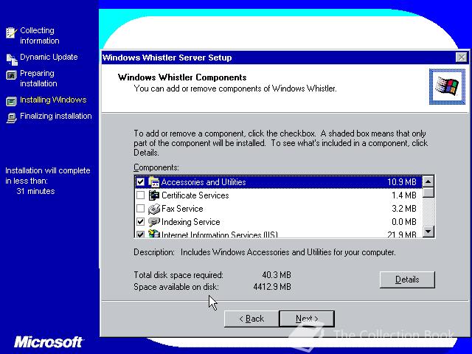
Task: Click the Preparing installation step icon
Action: (x=11, y=75)
